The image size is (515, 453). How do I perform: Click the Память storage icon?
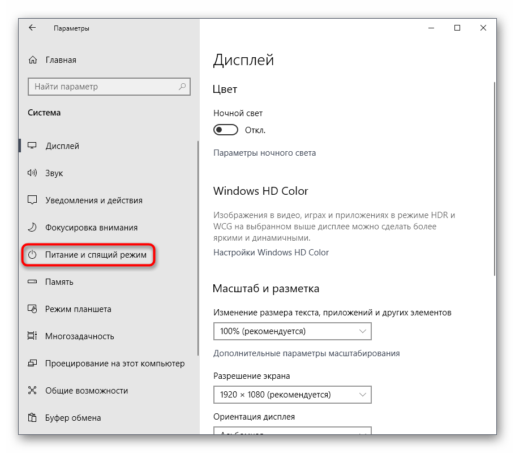tap(33, 282)
